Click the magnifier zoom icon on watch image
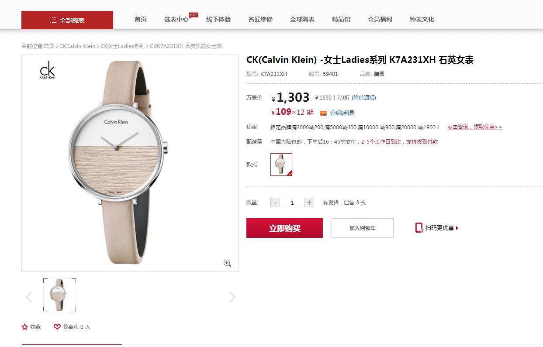This screenshot has height=347, width=543. pos(227,263)
